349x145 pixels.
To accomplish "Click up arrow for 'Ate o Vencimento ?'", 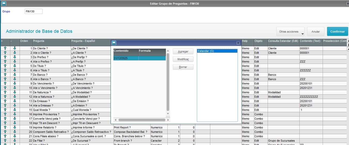I will pos(5,88).
